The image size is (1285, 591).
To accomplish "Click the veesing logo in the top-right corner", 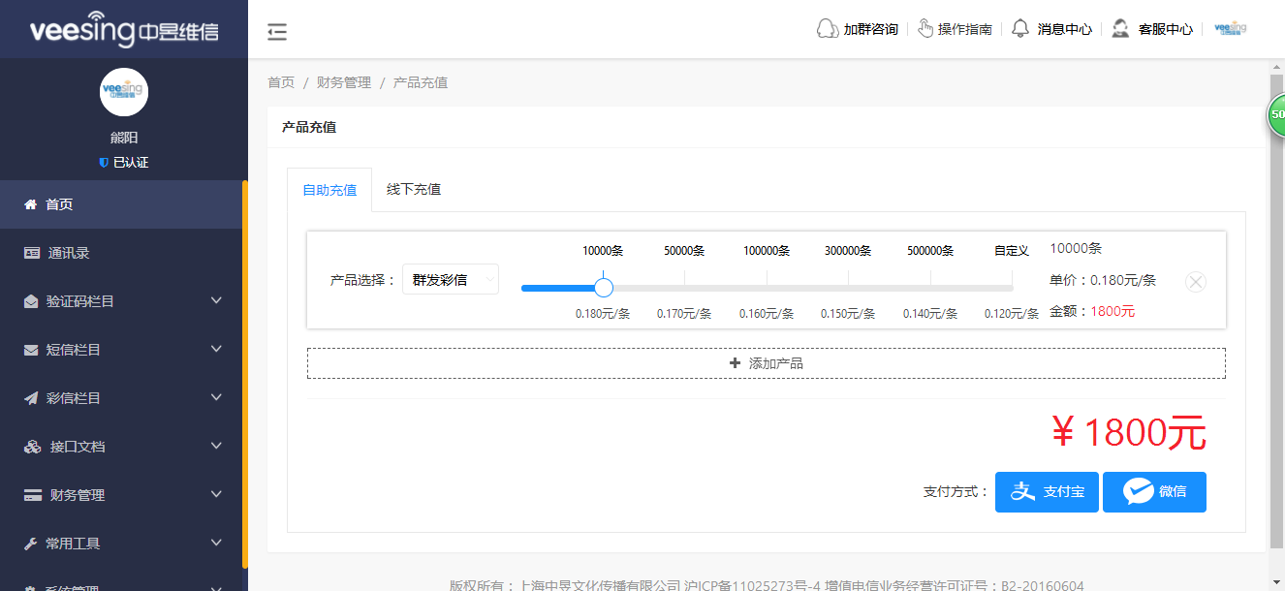I will 1230,28.
